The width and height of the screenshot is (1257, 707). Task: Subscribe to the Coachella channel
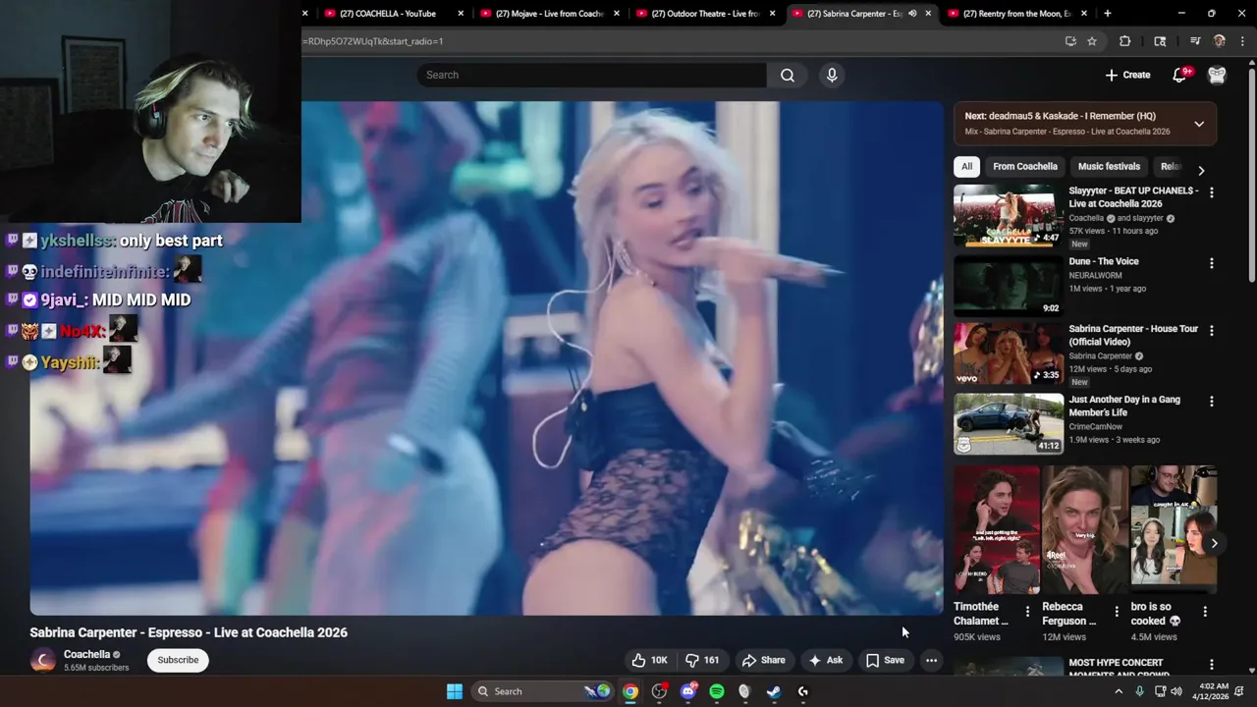point(178,660)
